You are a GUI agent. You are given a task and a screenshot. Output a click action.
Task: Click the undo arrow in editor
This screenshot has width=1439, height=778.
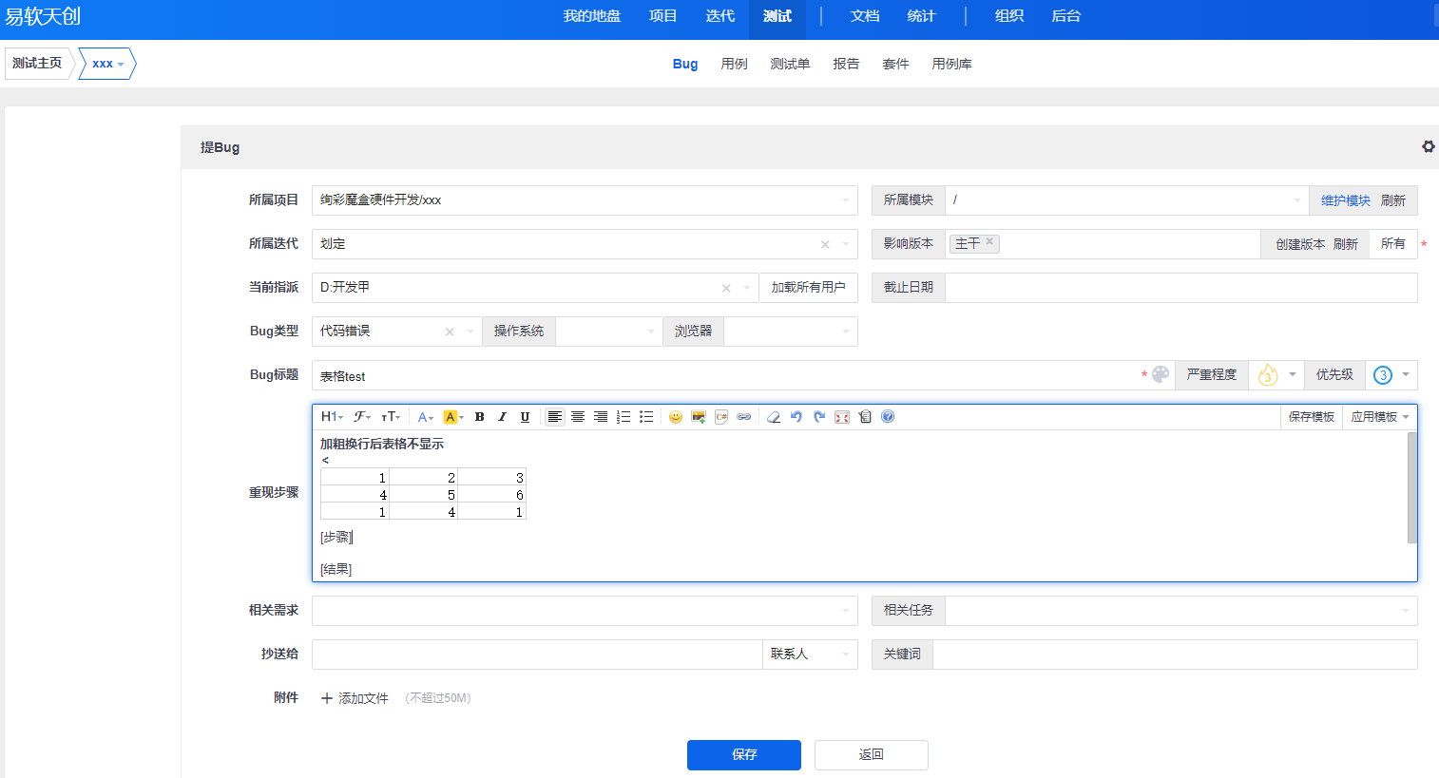[796, 417]
